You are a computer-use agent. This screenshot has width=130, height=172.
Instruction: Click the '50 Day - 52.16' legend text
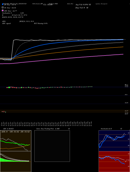(x=10, y=8)
